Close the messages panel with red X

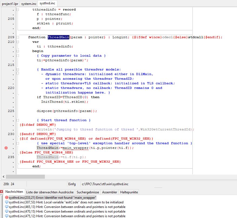pyautogui.click(x=2, y=192)
